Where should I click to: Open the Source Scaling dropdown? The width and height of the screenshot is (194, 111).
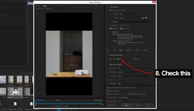(x=57, y=8)
